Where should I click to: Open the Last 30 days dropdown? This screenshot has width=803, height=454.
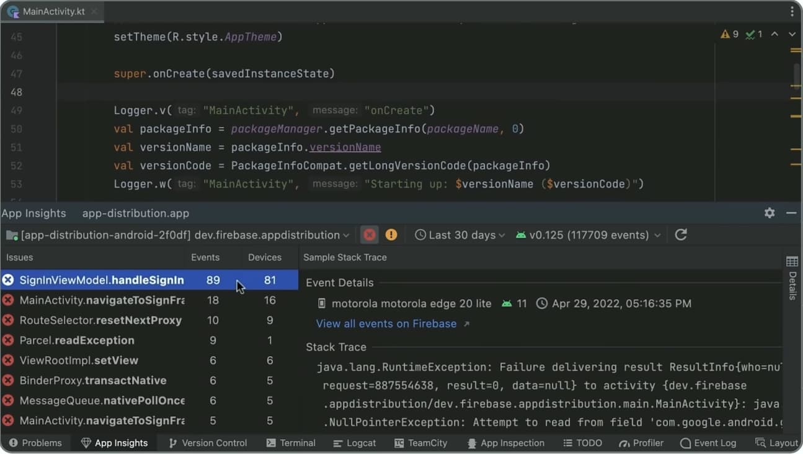[x=460, y=235]
